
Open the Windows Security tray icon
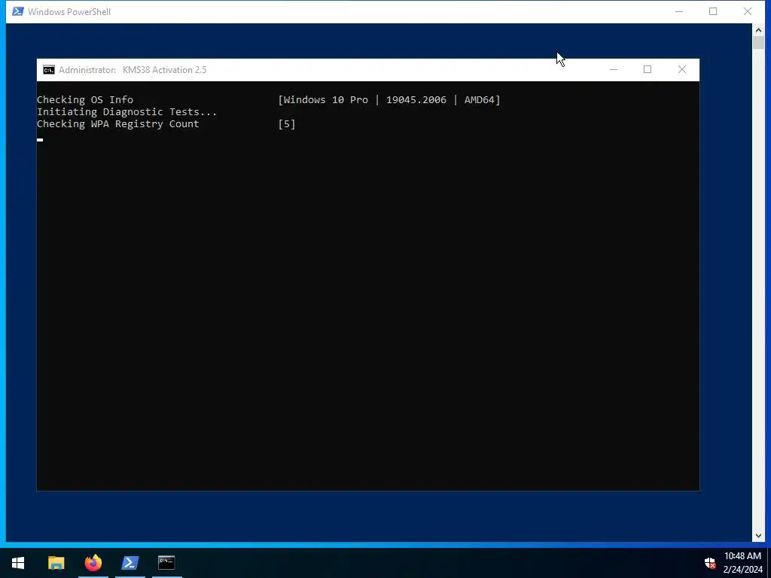coord(709,563)
